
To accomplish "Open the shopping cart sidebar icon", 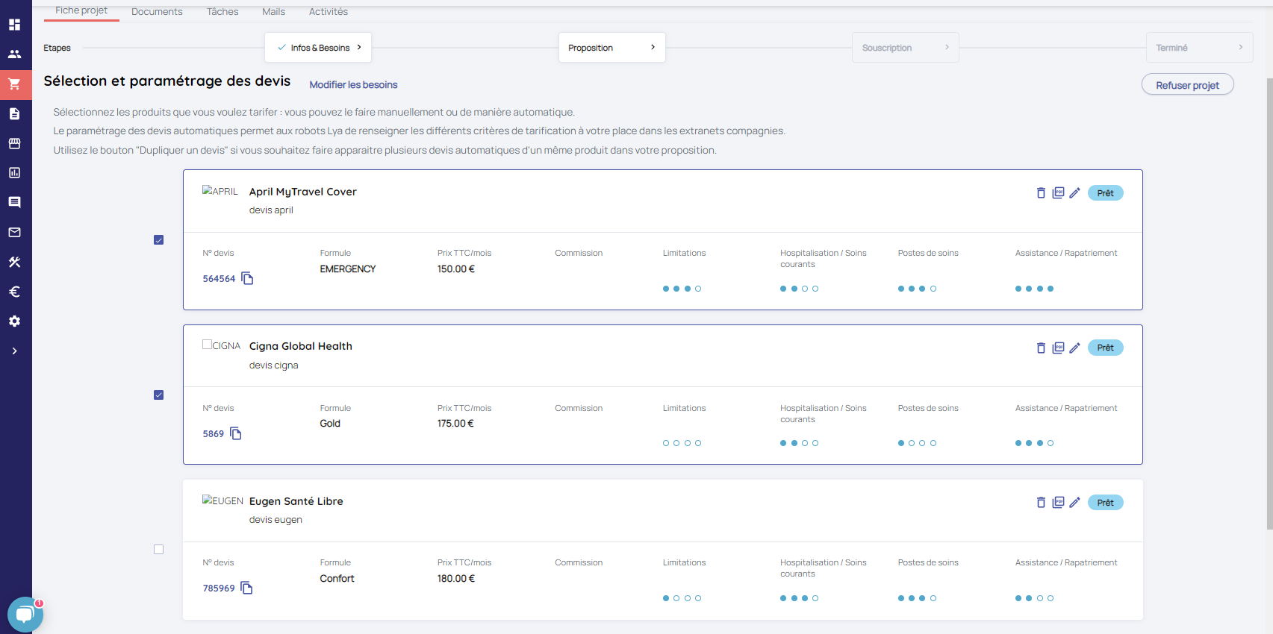I will pos(15,84).
